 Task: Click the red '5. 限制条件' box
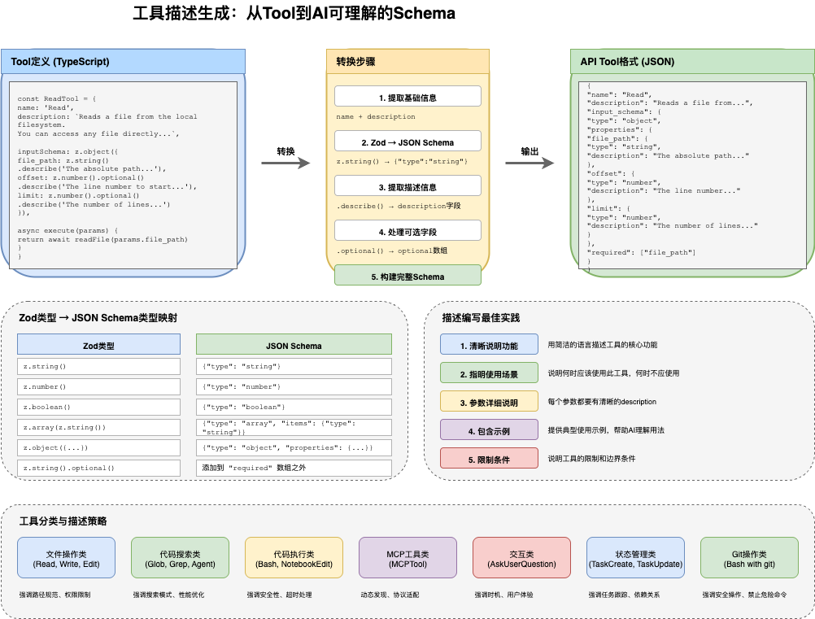coord(489,460)
